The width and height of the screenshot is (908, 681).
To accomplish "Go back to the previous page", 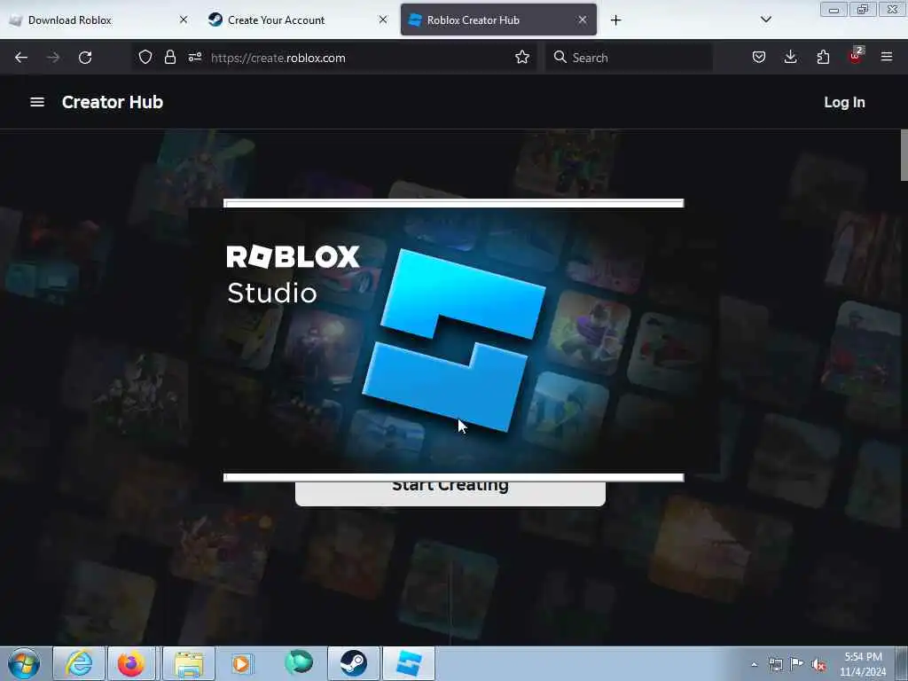I will (21, 58).
